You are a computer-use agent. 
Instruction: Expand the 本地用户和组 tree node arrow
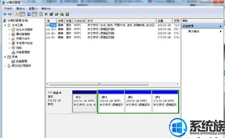[x=9, y=43]
